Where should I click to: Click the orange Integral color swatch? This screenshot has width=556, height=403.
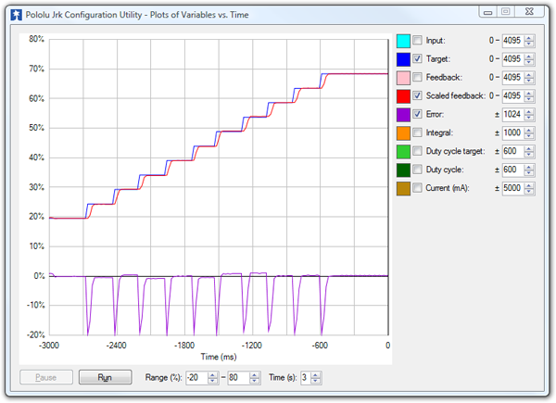pyautogui.click(x=402, y=133)
